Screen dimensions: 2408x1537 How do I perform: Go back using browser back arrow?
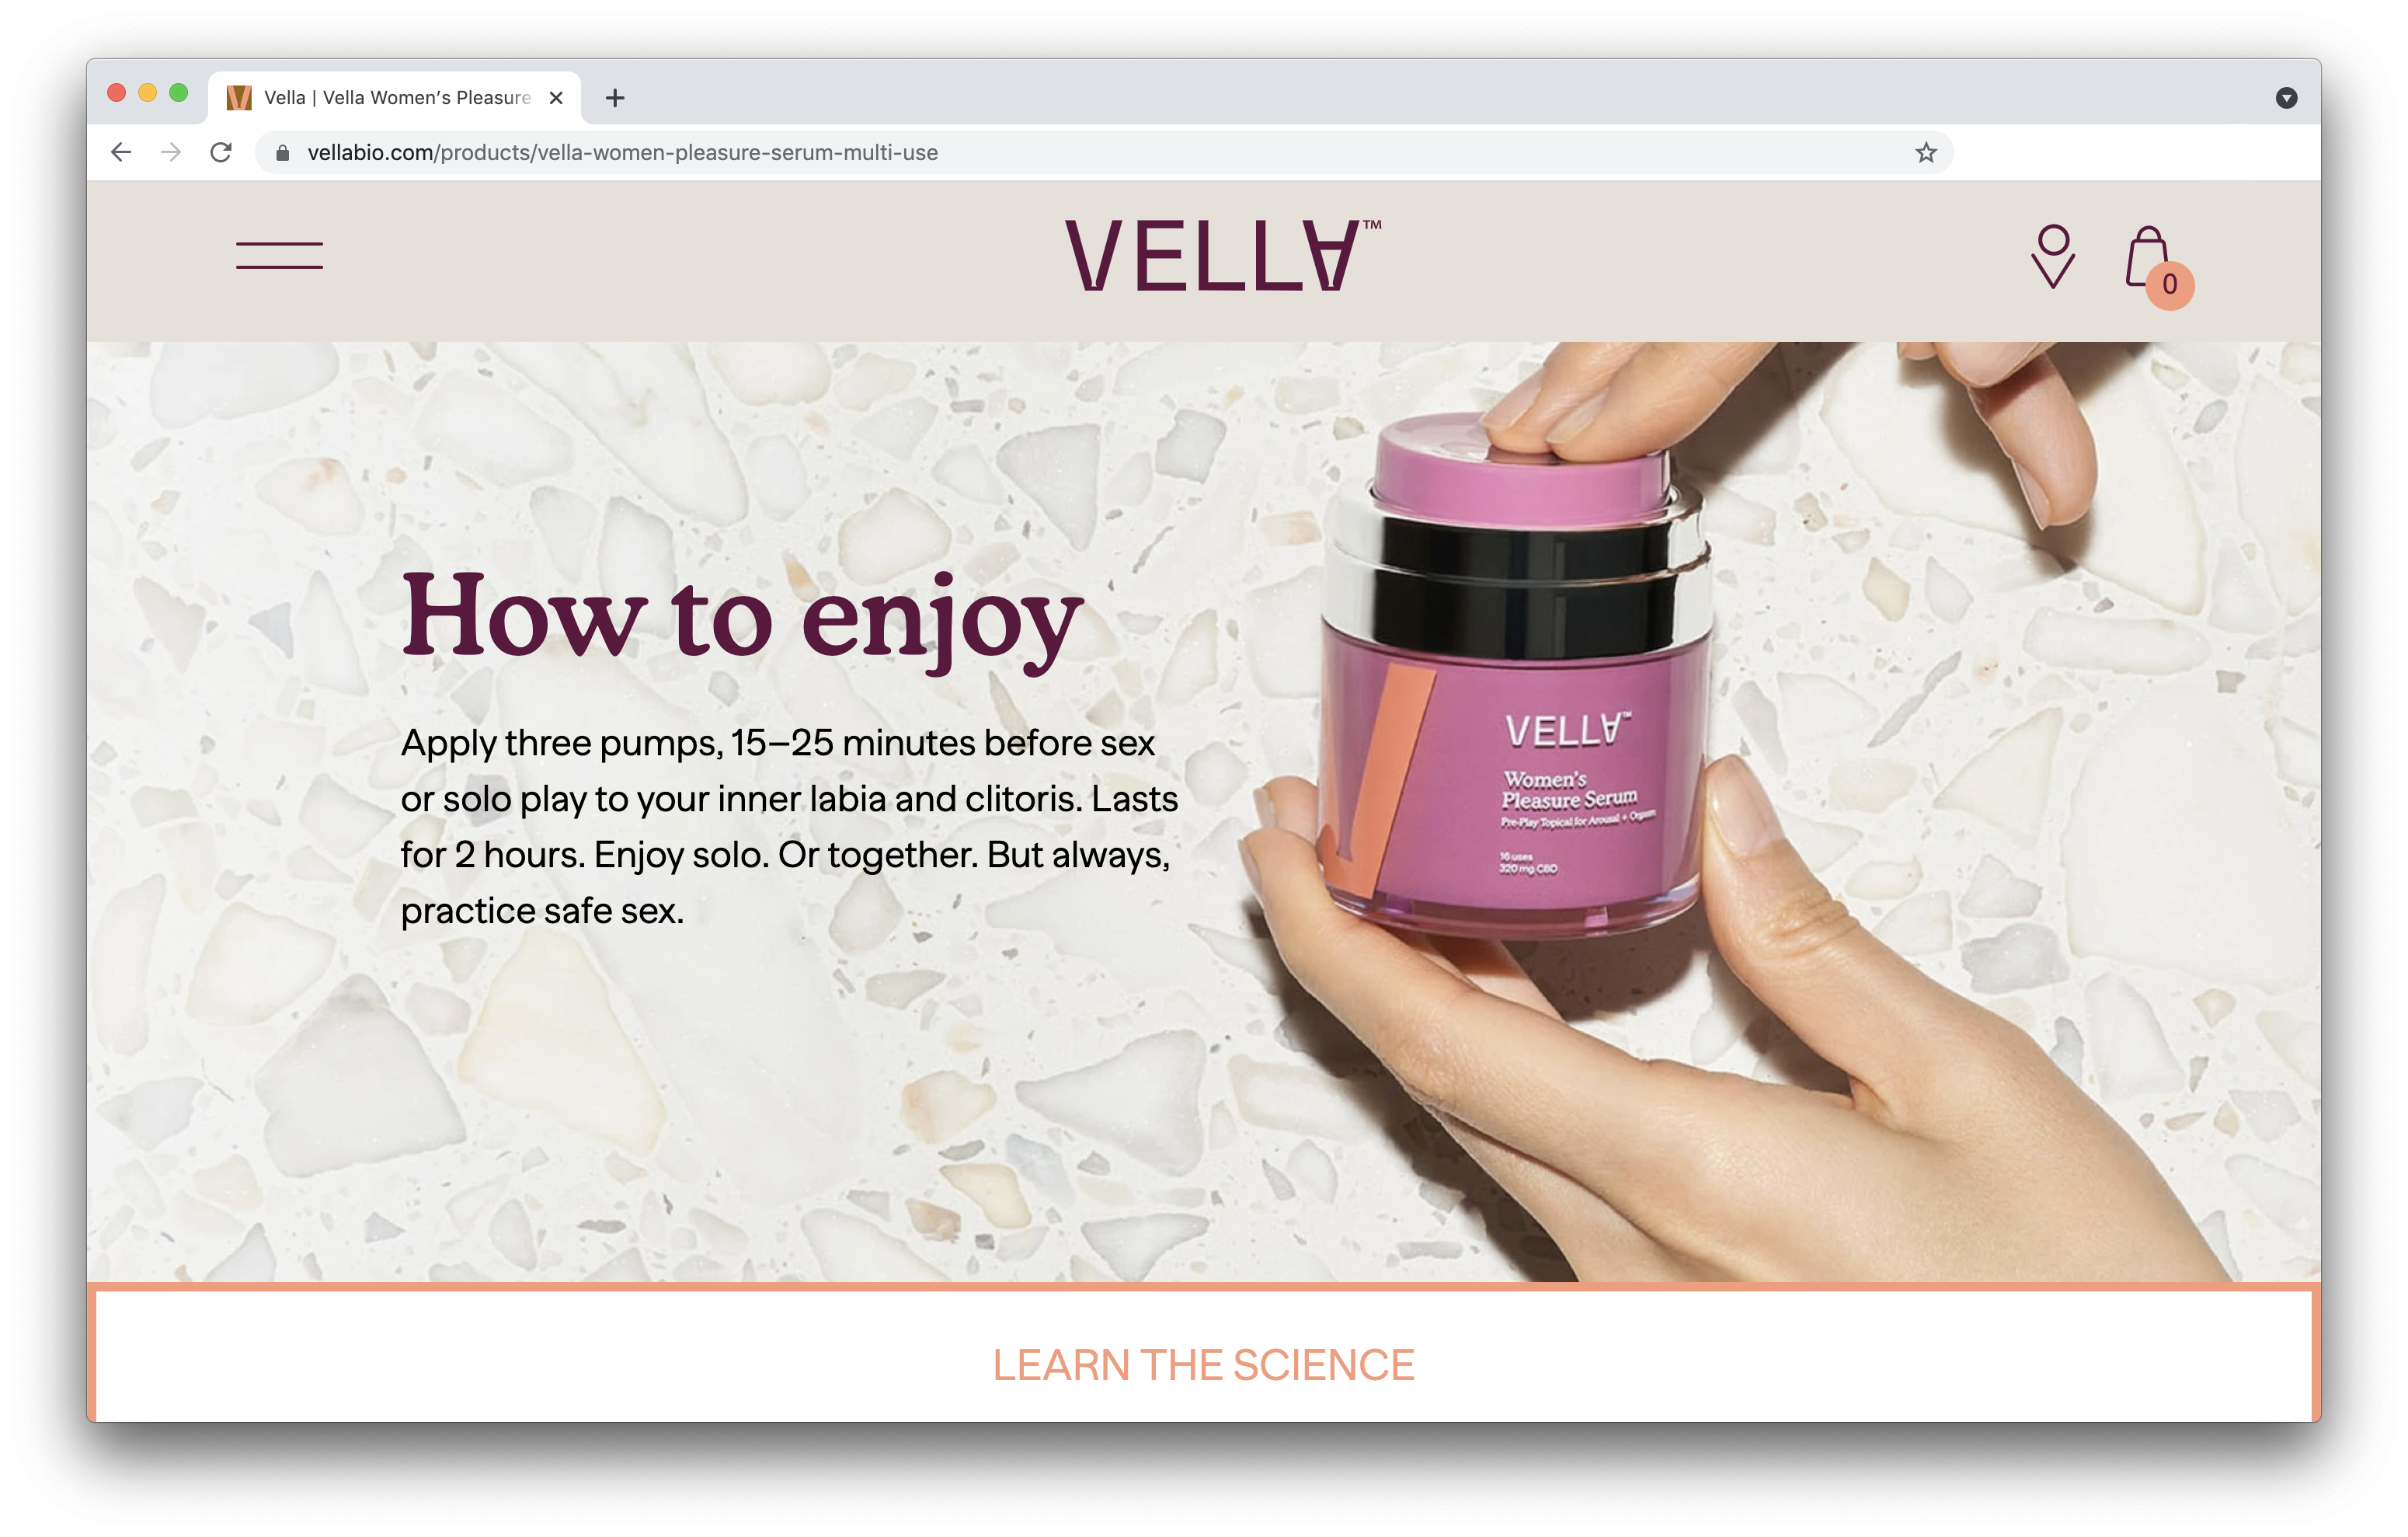[122, 152]
